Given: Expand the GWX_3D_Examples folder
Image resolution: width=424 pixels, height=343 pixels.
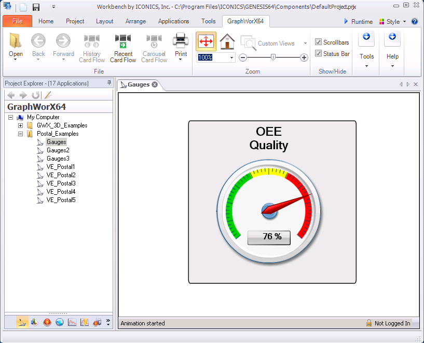Looking at the screenshot, I should [x=20, y=125].
